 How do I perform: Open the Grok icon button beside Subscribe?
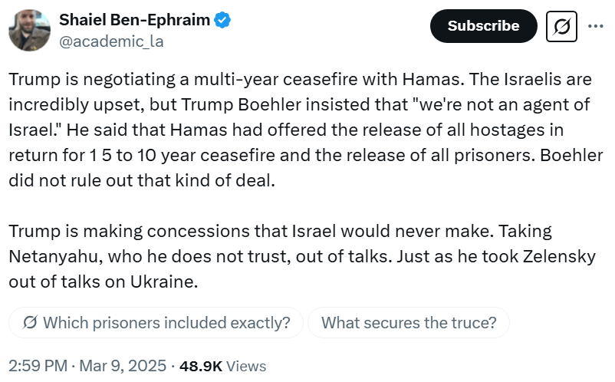tap(561, 26)
